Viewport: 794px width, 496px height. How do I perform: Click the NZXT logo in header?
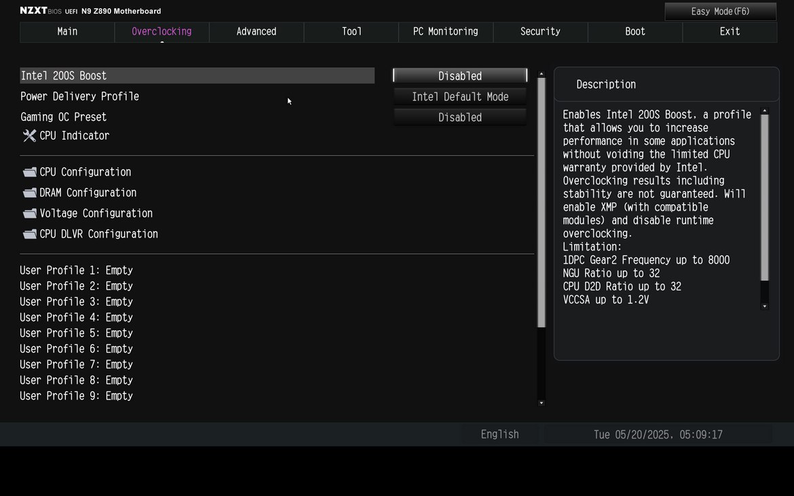[x=33, y=11]
